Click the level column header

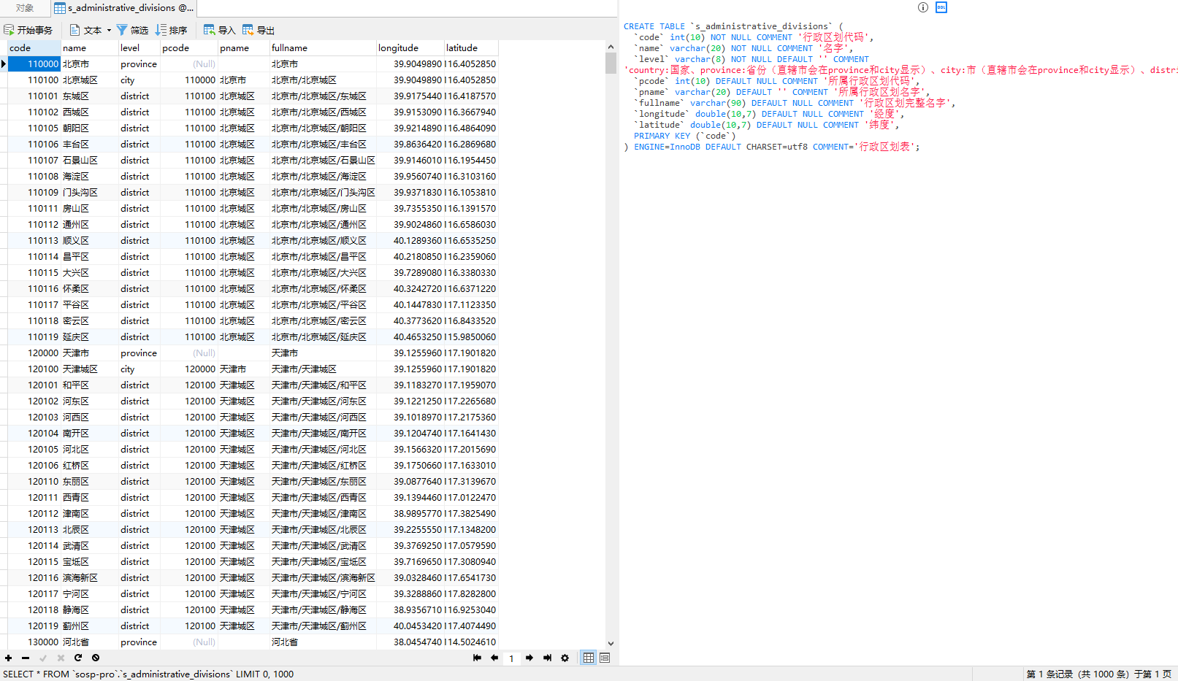(139, 48)
